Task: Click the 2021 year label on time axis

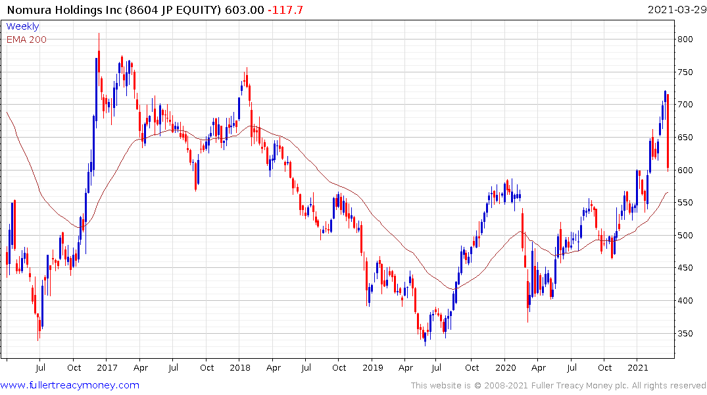Action: (x=637, y=367)
